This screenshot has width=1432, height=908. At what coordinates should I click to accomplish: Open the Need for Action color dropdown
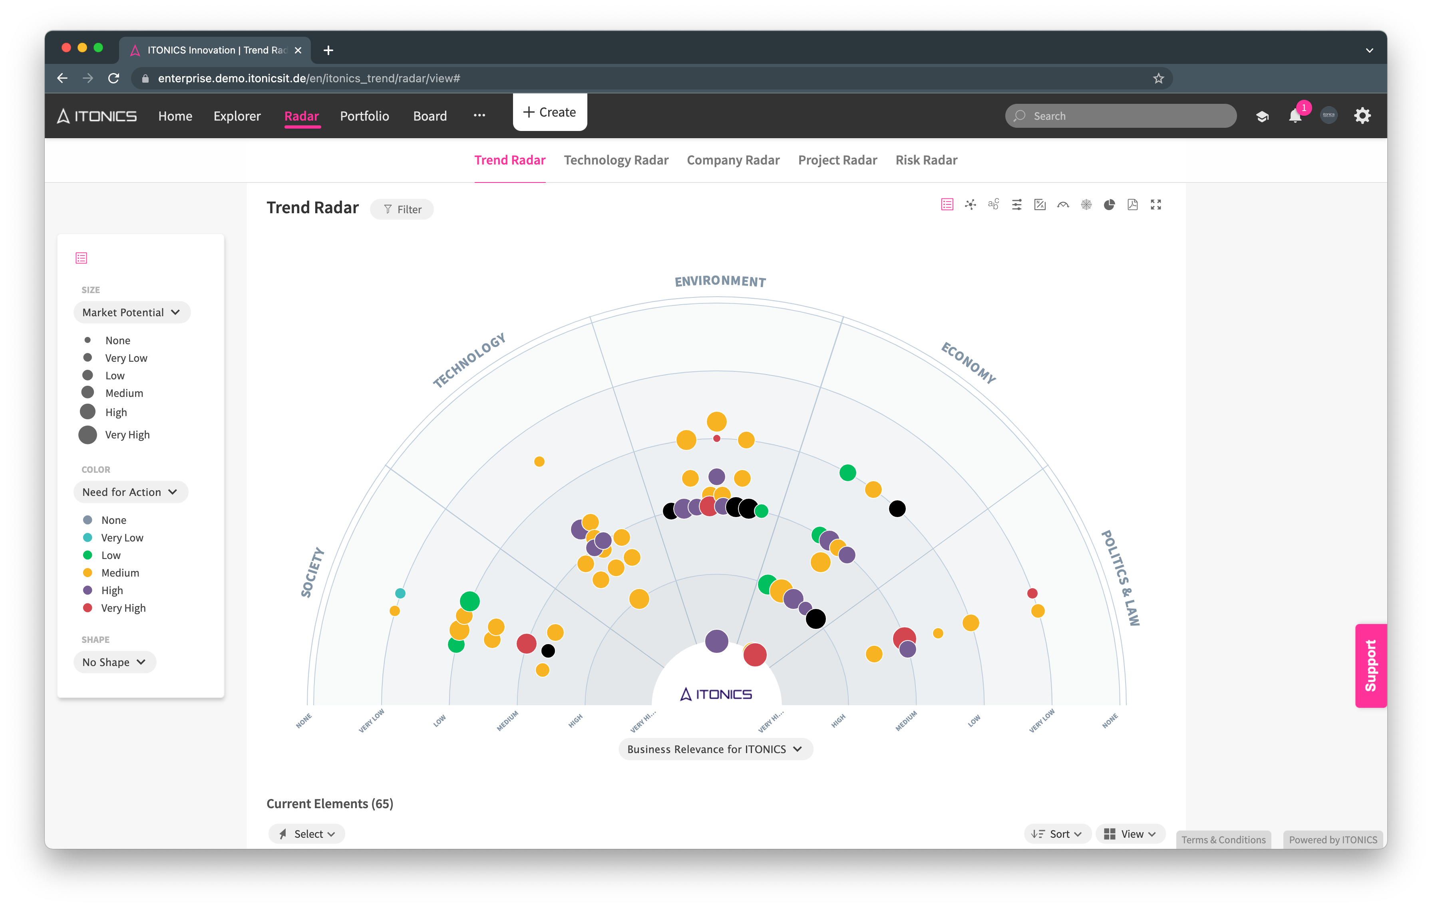(x=130, y=492)
